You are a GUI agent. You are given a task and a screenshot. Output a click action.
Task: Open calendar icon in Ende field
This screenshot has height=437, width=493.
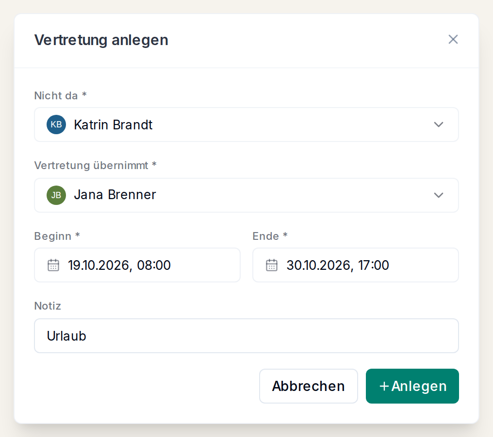[x=272, y=265]
